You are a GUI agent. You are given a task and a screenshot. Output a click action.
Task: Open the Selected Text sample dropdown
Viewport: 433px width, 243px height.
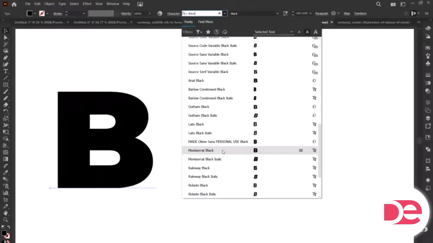[x=274, y=32]
